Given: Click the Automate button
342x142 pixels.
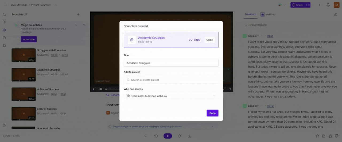Looking at the screenshot, I should click(x=29, y=39).
